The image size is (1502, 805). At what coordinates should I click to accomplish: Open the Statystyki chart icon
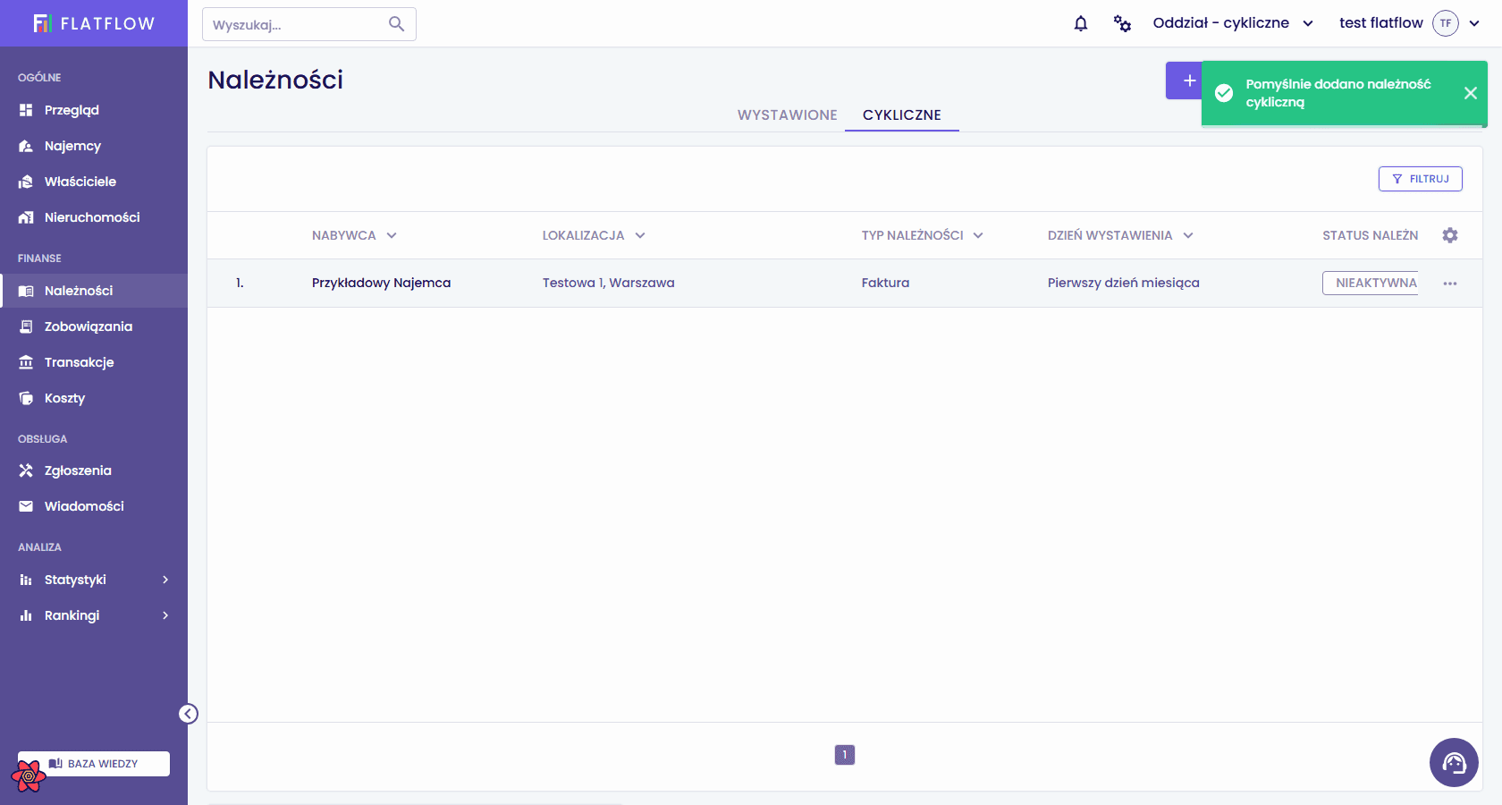tap(26, 580)
